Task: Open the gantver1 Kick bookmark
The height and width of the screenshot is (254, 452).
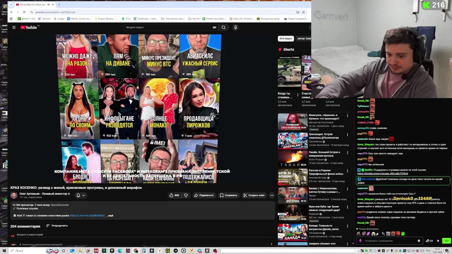Action: point(26,19)
